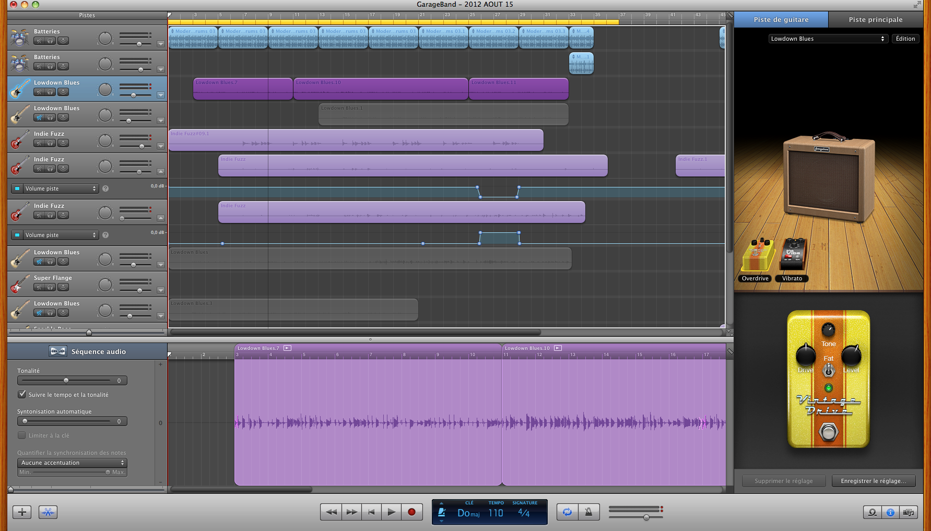Switch to 'Piste principale' tab
931x531 pixels.
click(875, 19)
